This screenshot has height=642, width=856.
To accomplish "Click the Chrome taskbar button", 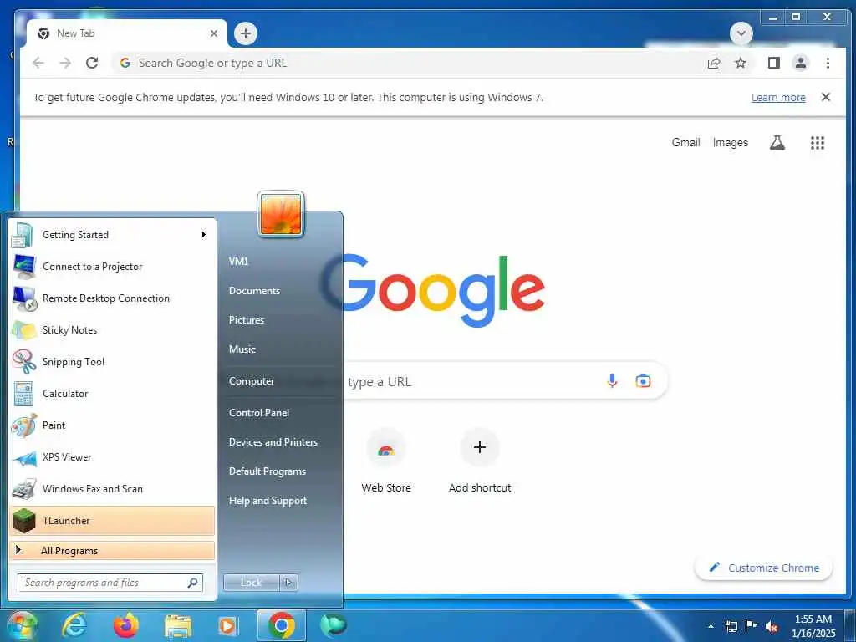I will point(282,625).
